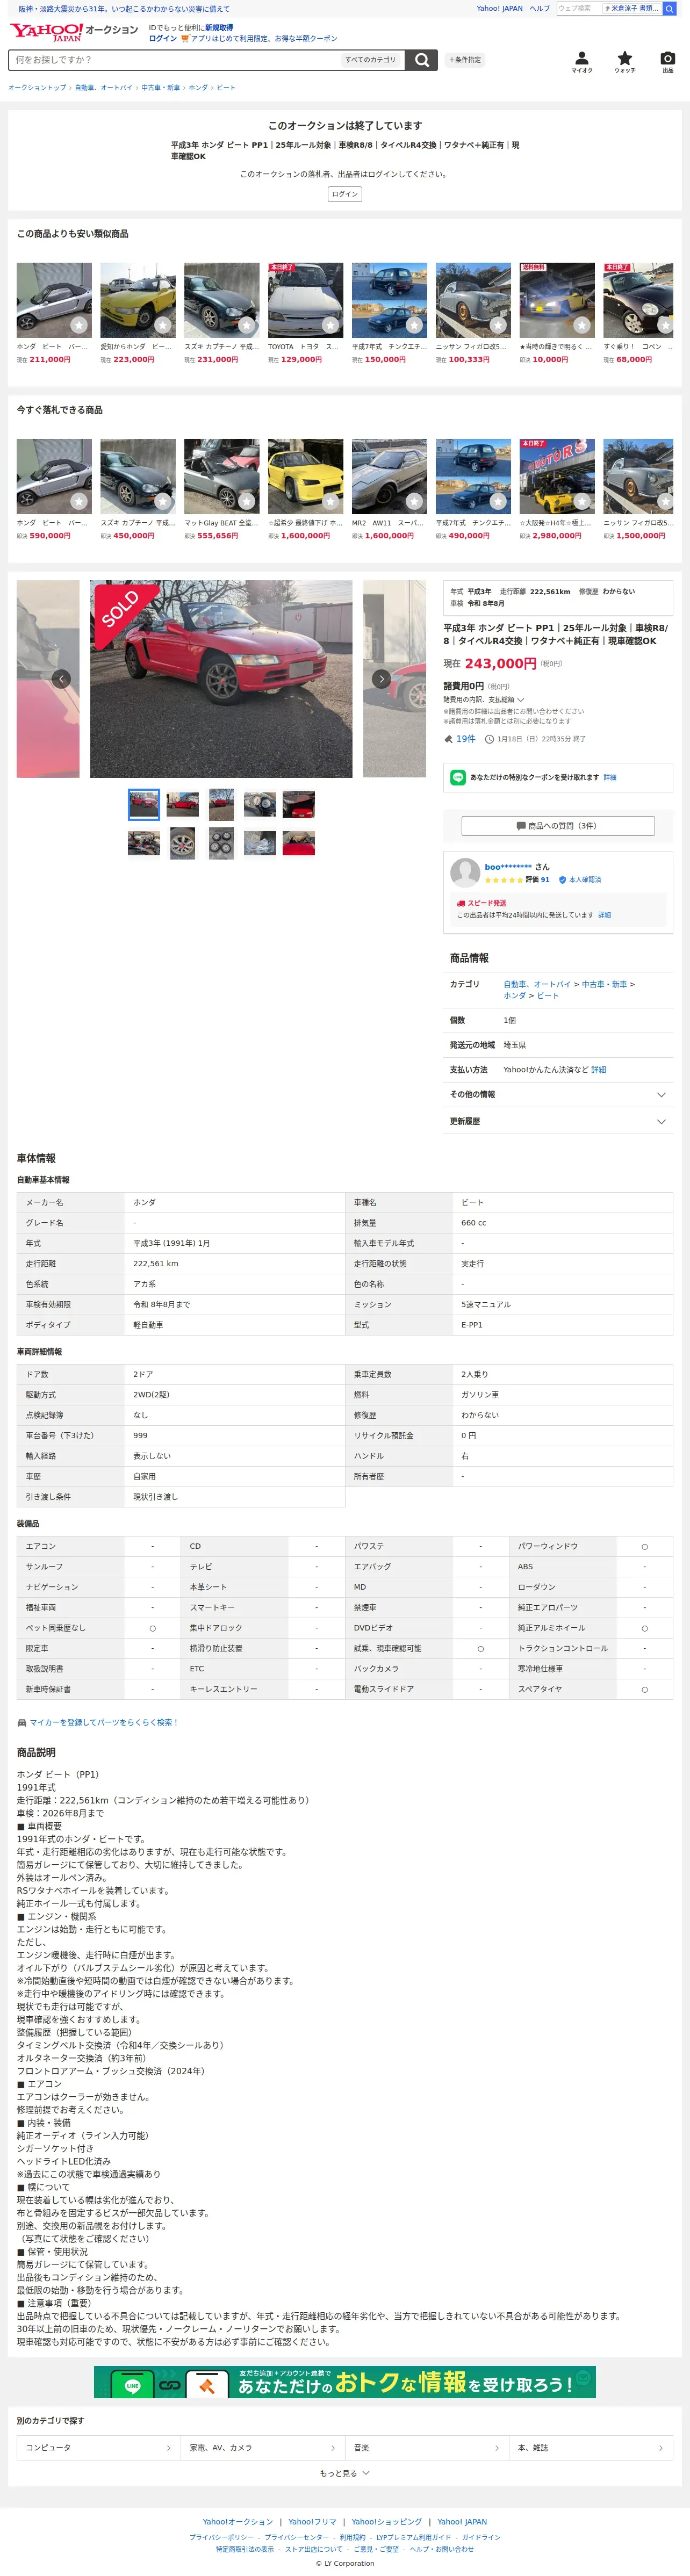The height and width of the screenshot is (2576, 690).
Task: Show previous photo with left carousel arrow
Action: tap(61, 678)
